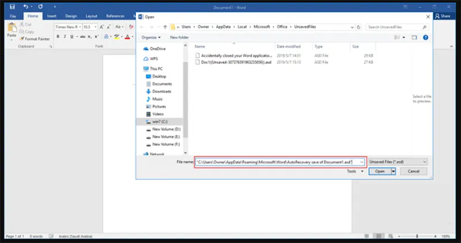Click the Undo arrow in Word toolbar

point(26,6)
